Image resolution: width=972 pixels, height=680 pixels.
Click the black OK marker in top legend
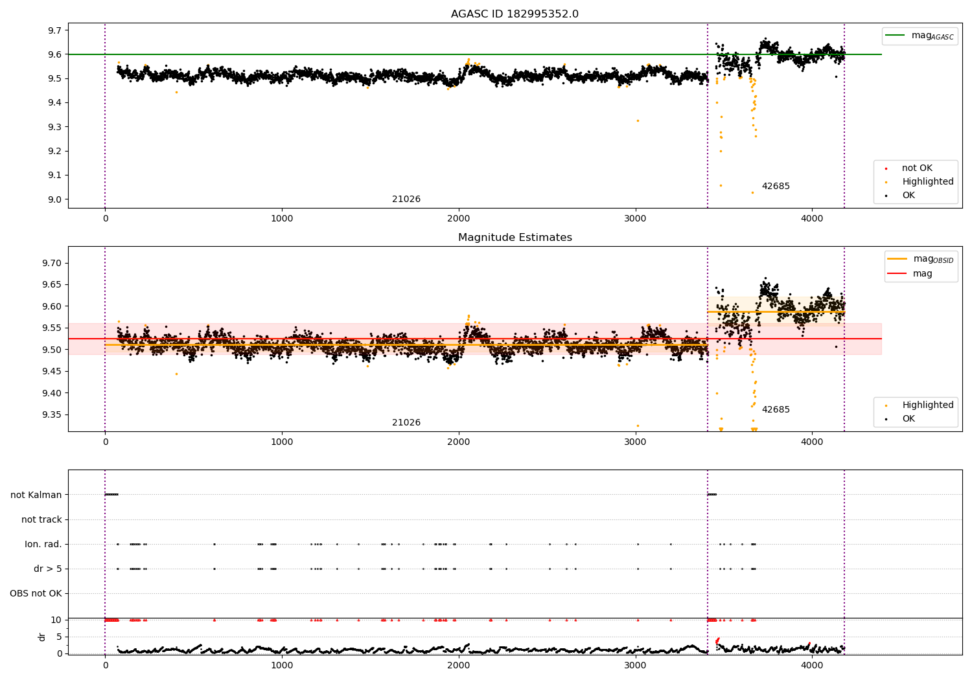[886, 196]
